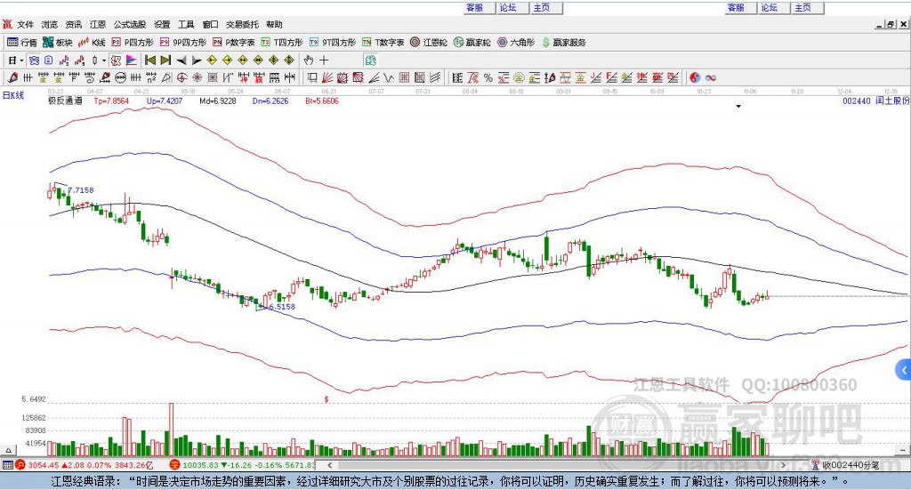
Task: Open the yin-yang circle icon
Action: [695, 77]
